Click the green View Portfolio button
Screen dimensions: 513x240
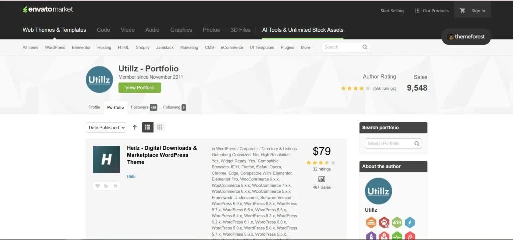140,87
